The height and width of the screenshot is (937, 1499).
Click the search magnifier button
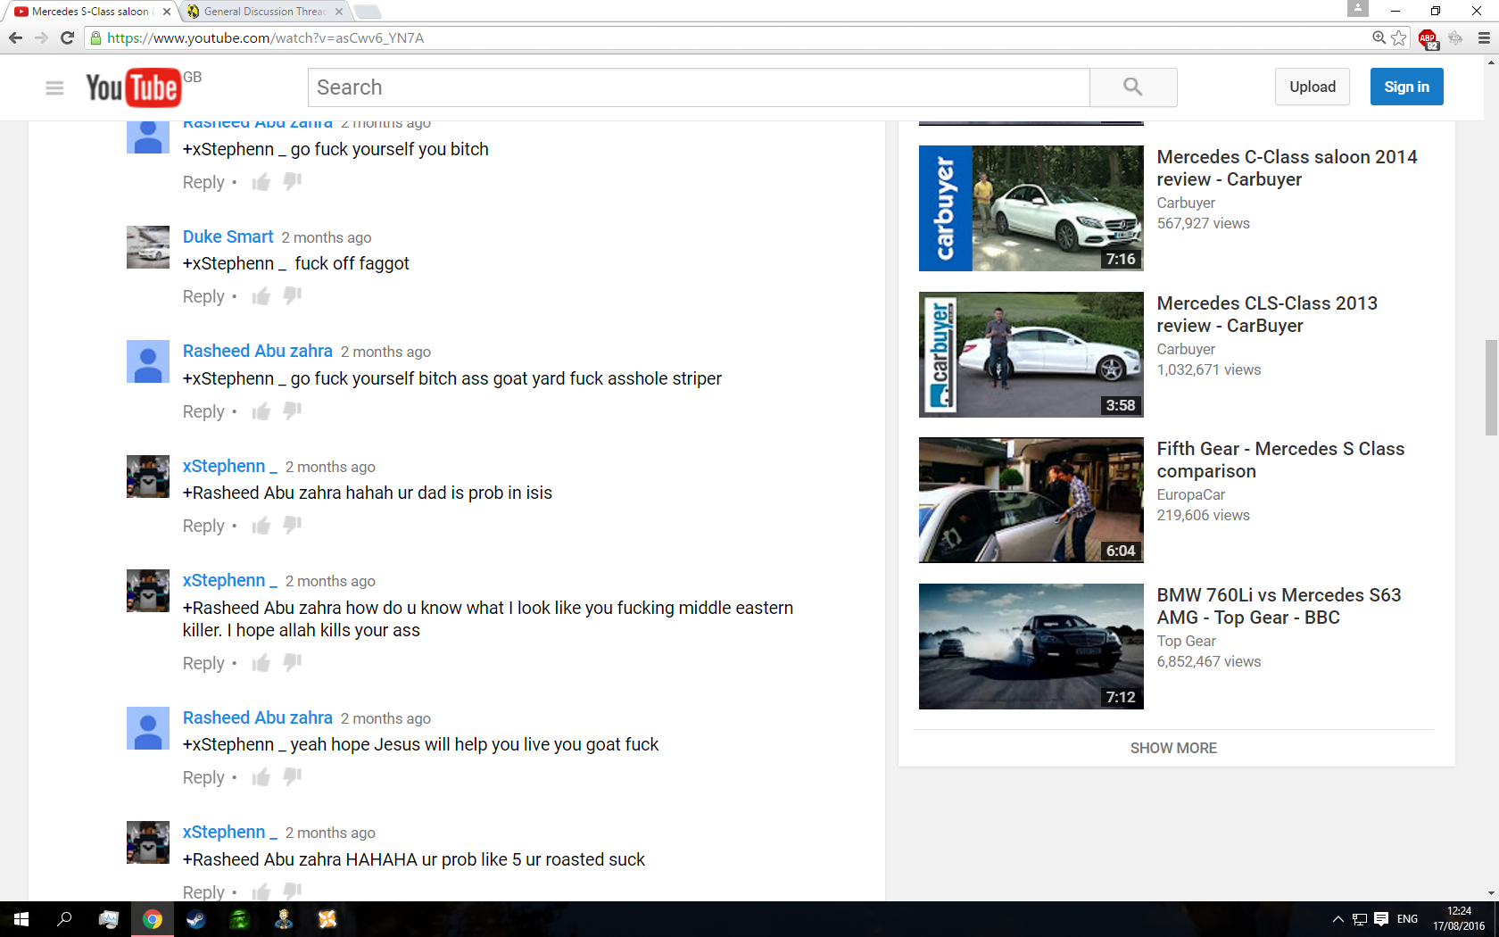tap(1133, 87)
